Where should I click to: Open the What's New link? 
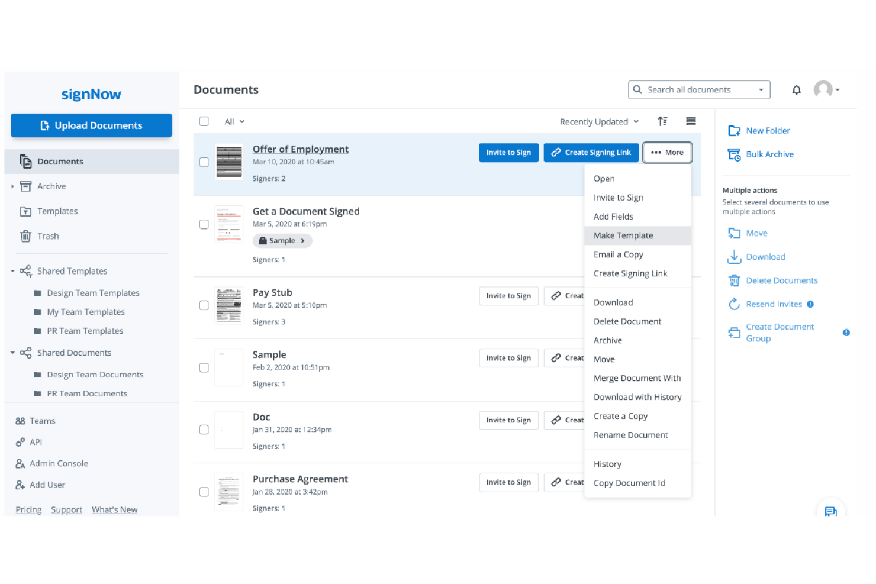click(114, 509)
